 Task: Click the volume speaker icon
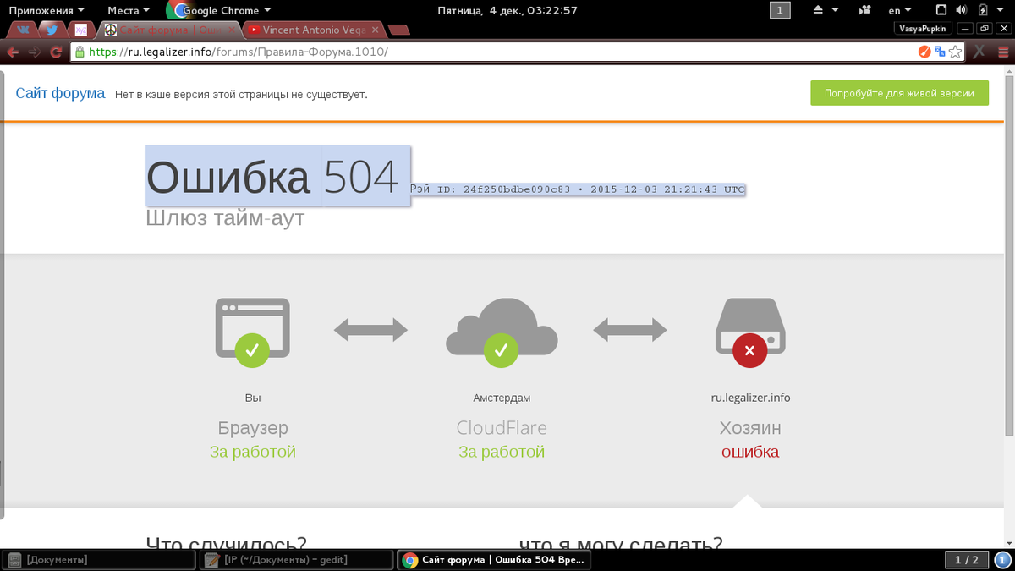coord(961,10)
